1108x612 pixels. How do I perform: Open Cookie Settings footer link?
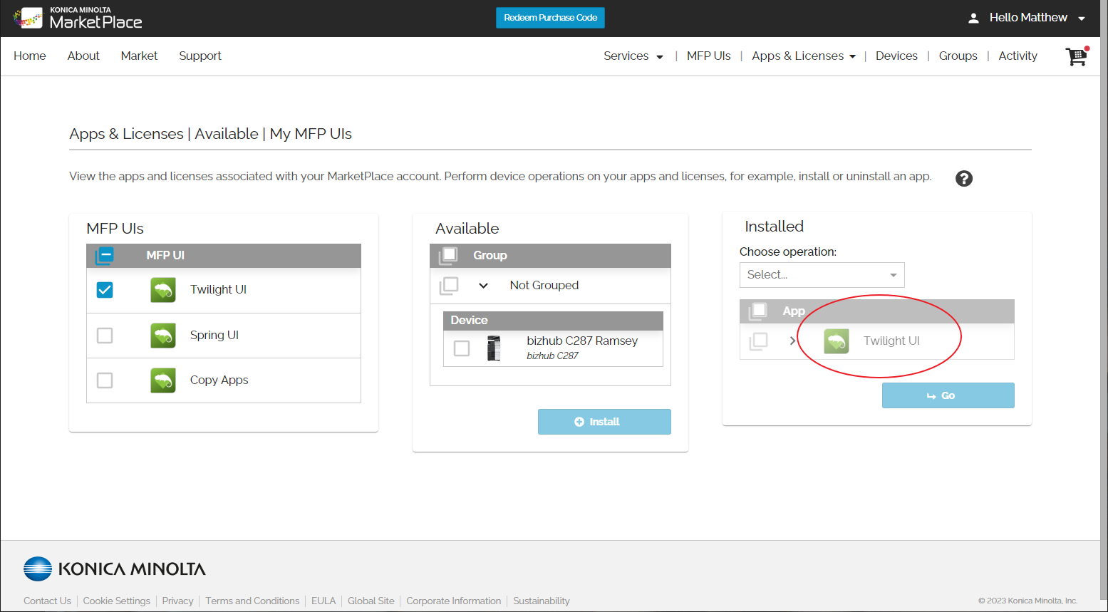tap(117, 601)
